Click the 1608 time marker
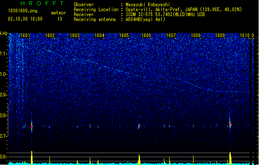The height and width of the screenshot is (165, 259). [196, 35]
